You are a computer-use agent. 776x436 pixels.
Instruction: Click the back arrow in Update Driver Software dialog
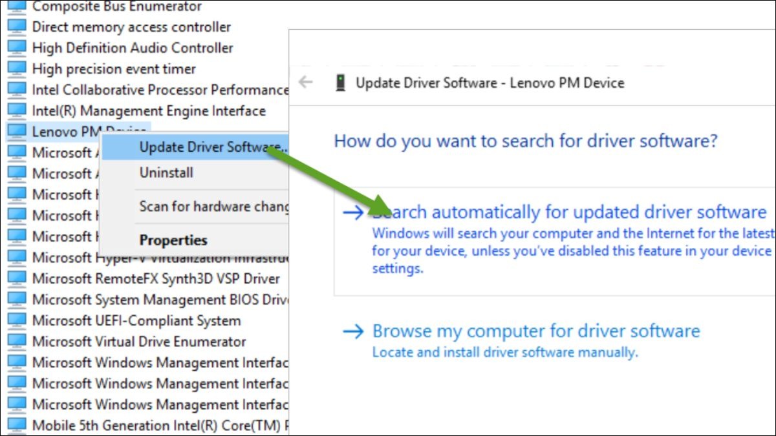coord(306,82)
